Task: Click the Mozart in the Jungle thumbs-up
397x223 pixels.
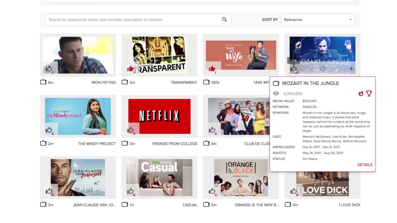Action: pos(293,69)
